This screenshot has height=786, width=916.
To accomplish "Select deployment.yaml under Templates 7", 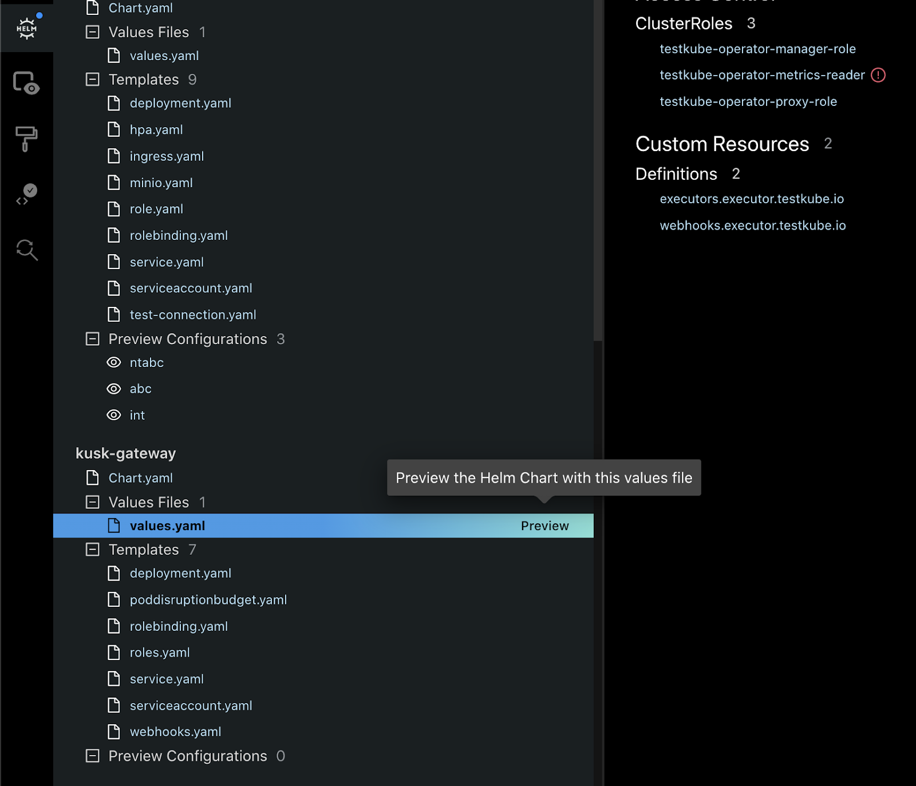I will [x=180, y=574].
